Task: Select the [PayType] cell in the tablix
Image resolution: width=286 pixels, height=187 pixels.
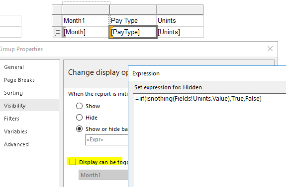Action: point(133,32)
